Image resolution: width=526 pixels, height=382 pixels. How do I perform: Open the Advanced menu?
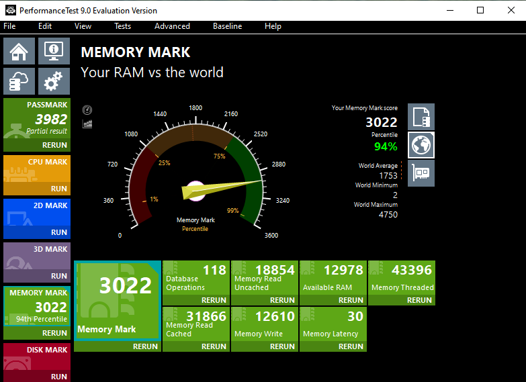(x=172, y=26)
